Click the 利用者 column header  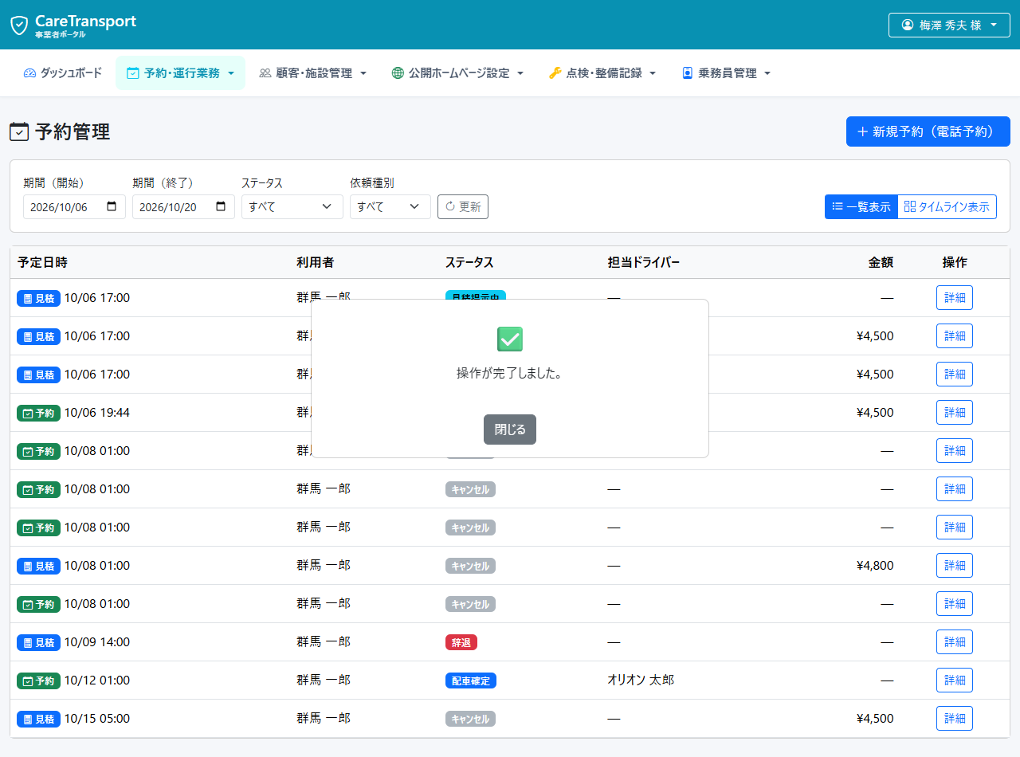tap(316, 262)
